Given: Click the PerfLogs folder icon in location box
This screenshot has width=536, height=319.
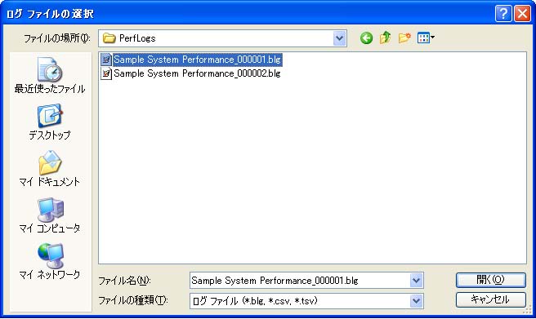Looking at the screenshot, I should (x=109, y=38).
